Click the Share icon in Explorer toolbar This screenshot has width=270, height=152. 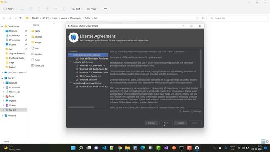[x=56, y=9]
